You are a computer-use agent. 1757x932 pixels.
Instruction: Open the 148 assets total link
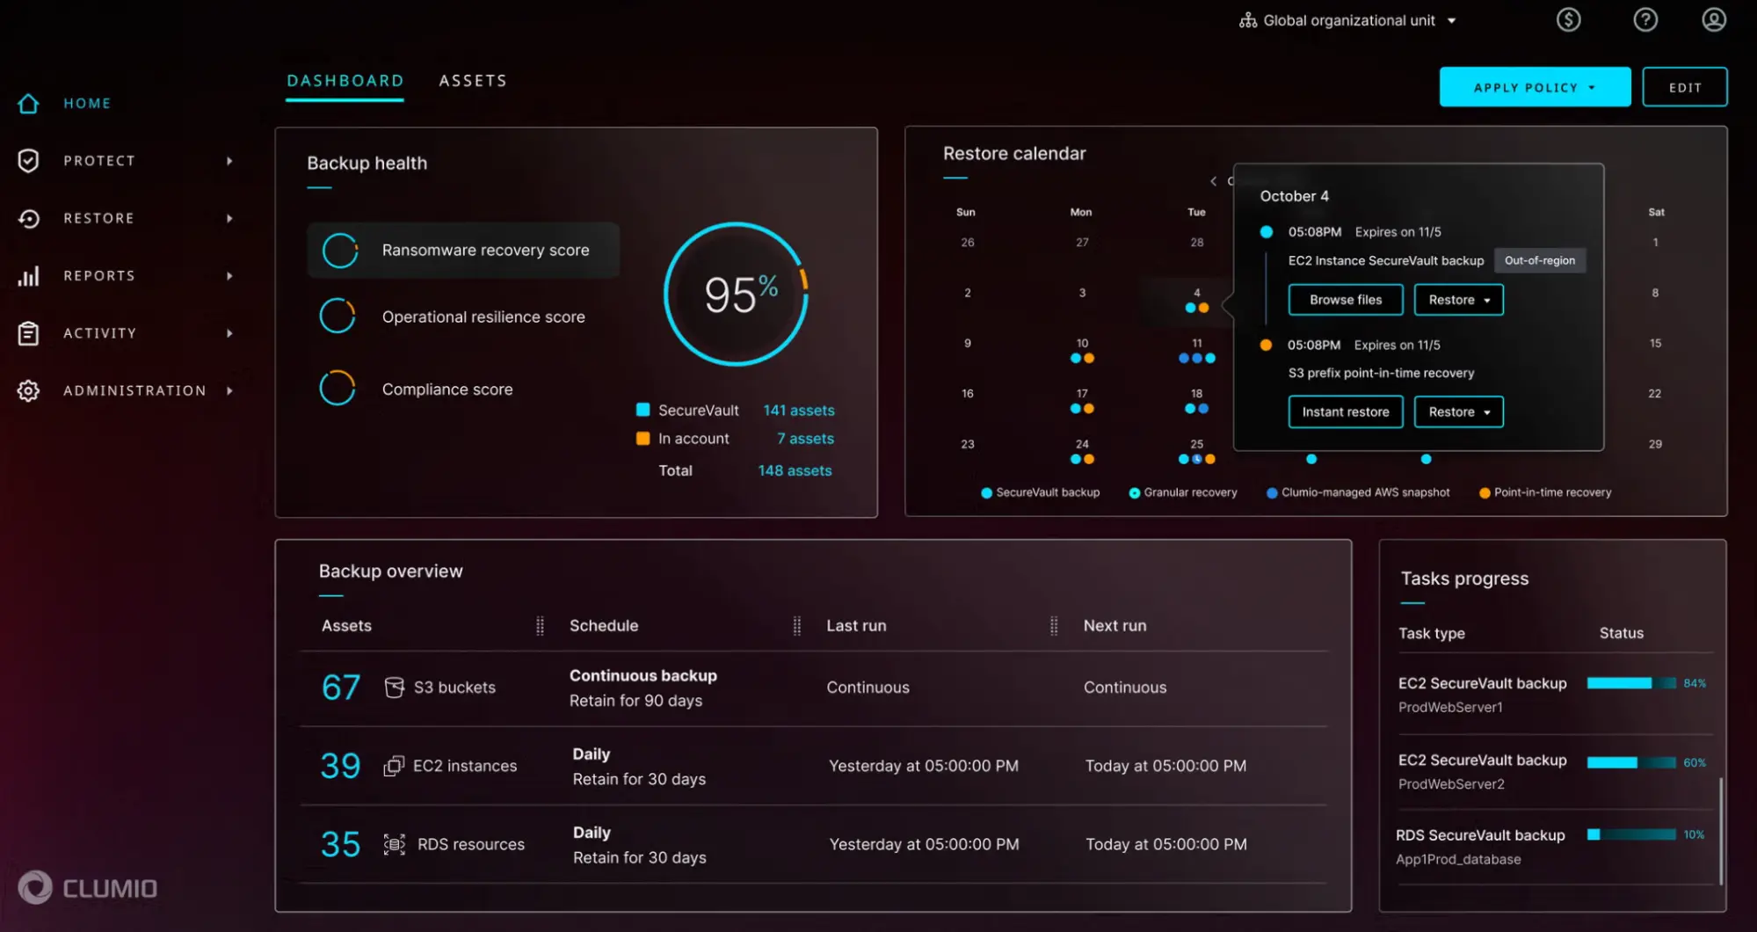795,470
